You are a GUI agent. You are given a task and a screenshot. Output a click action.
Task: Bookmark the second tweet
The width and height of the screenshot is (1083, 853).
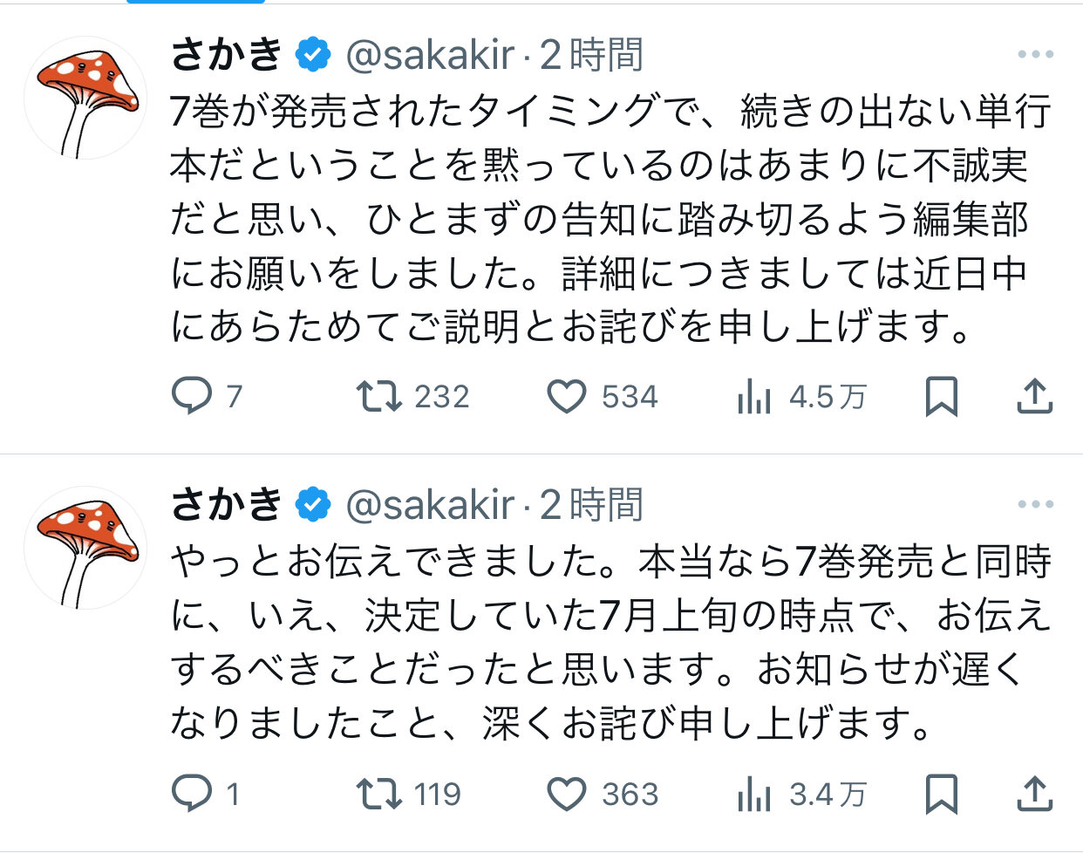(942, 794)
